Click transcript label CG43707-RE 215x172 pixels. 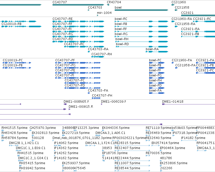tap(62, 19)
